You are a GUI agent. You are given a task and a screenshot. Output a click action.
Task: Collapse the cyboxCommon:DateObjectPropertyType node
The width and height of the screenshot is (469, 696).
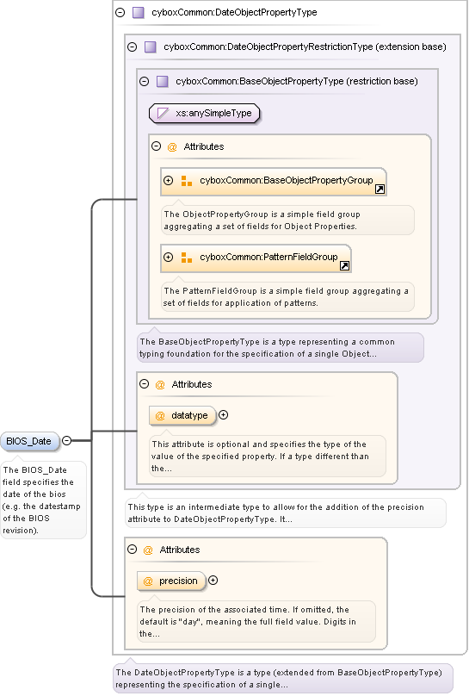[x=120, y=12]
